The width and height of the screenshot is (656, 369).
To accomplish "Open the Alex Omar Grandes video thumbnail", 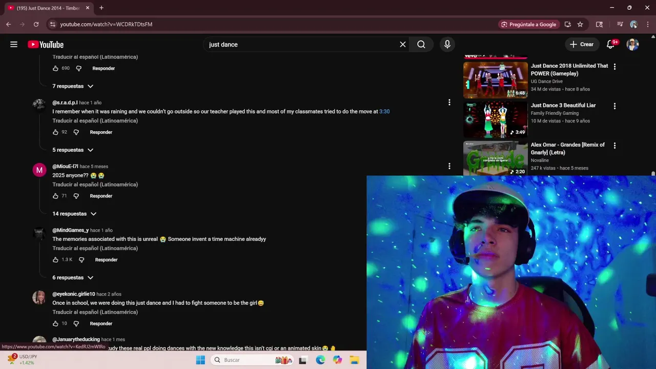I will pyautogui.click(x=495, y=158).
